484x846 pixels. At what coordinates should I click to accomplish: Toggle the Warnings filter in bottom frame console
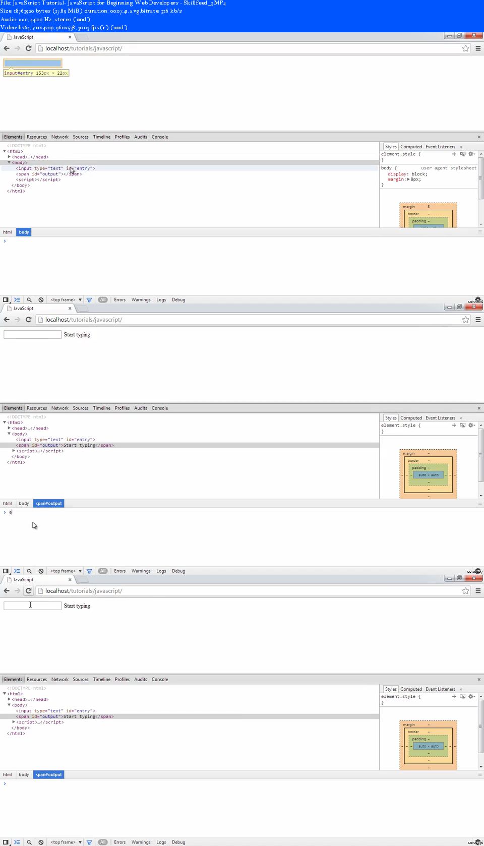click(141, 842)
